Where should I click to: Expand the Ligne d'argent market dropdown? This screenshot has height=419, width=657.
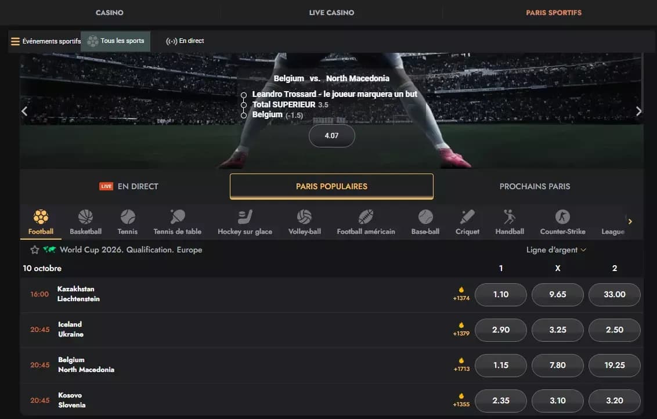556,250
